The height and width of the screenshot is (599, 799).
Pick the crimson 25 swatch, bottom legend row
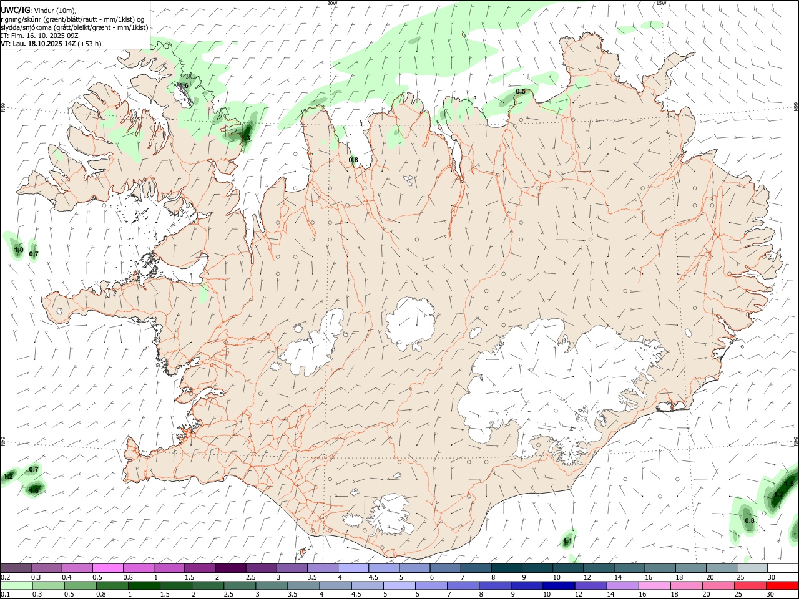tap(750, 586)
